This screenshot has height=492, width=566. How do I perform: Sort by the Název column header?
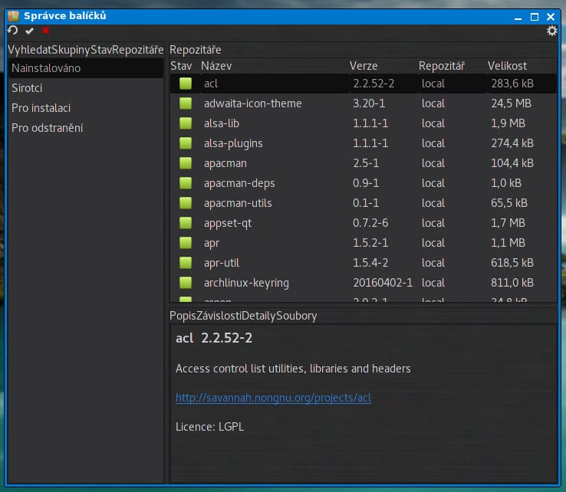pyautogui.click(x=216, y=66)
